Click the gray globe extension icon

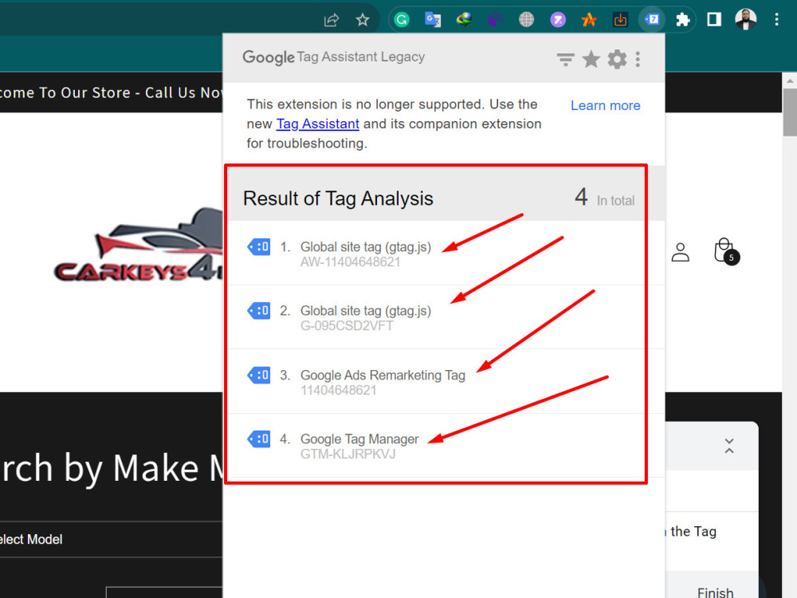click(526, 20)
